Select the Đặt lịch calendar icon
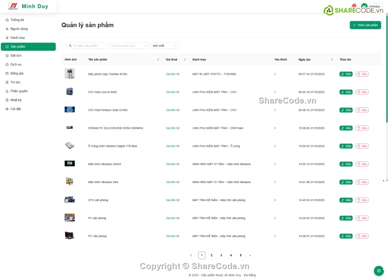The width and height of the screenshot is (388, 280). pyautogui.click(x=7, y=55)
